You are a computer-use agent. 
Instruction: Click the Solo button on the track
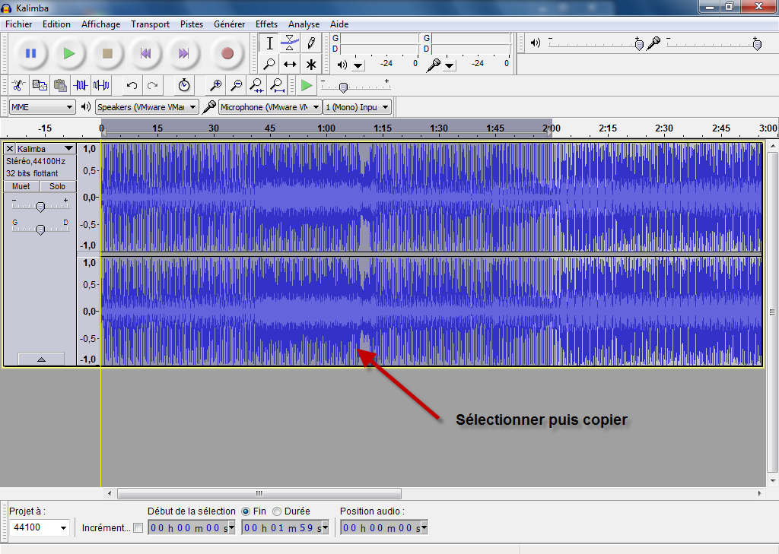click(58, 186)
